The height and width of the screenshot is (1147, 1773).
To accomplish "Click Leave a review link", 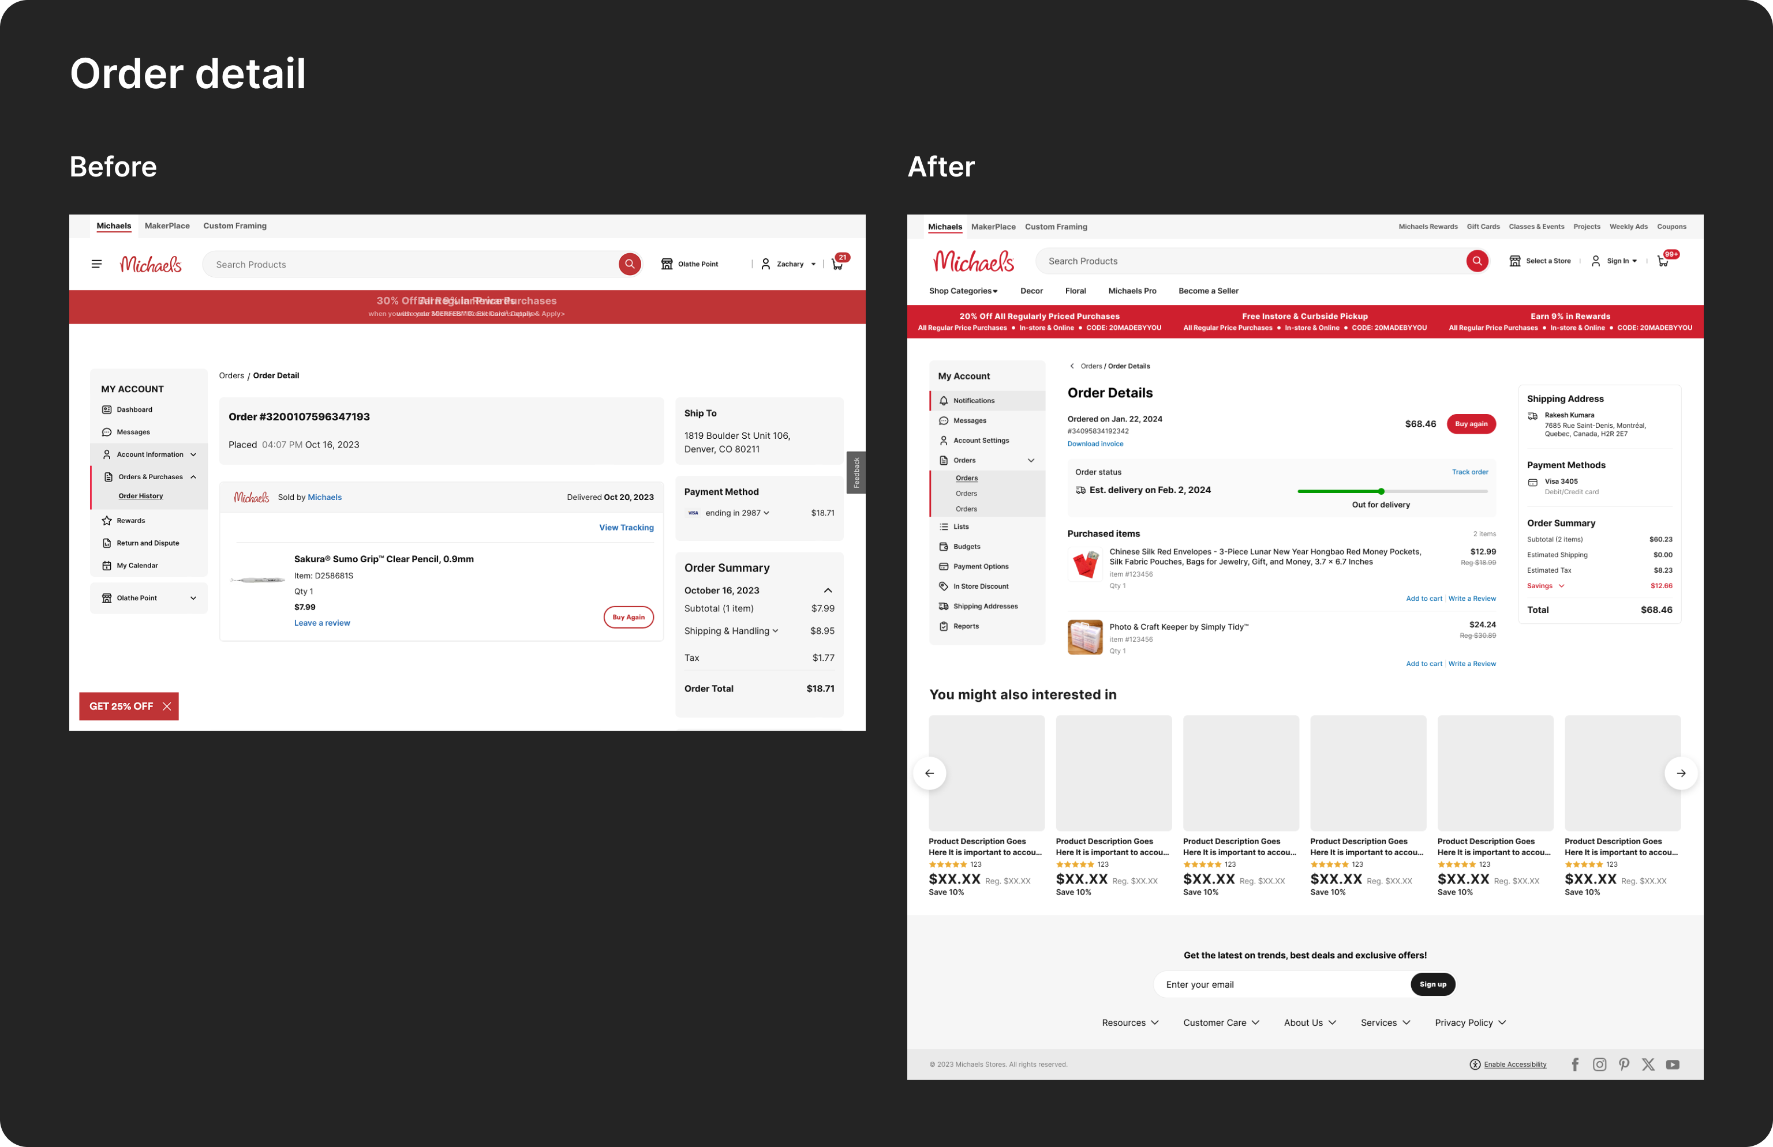I will point(322,623).
